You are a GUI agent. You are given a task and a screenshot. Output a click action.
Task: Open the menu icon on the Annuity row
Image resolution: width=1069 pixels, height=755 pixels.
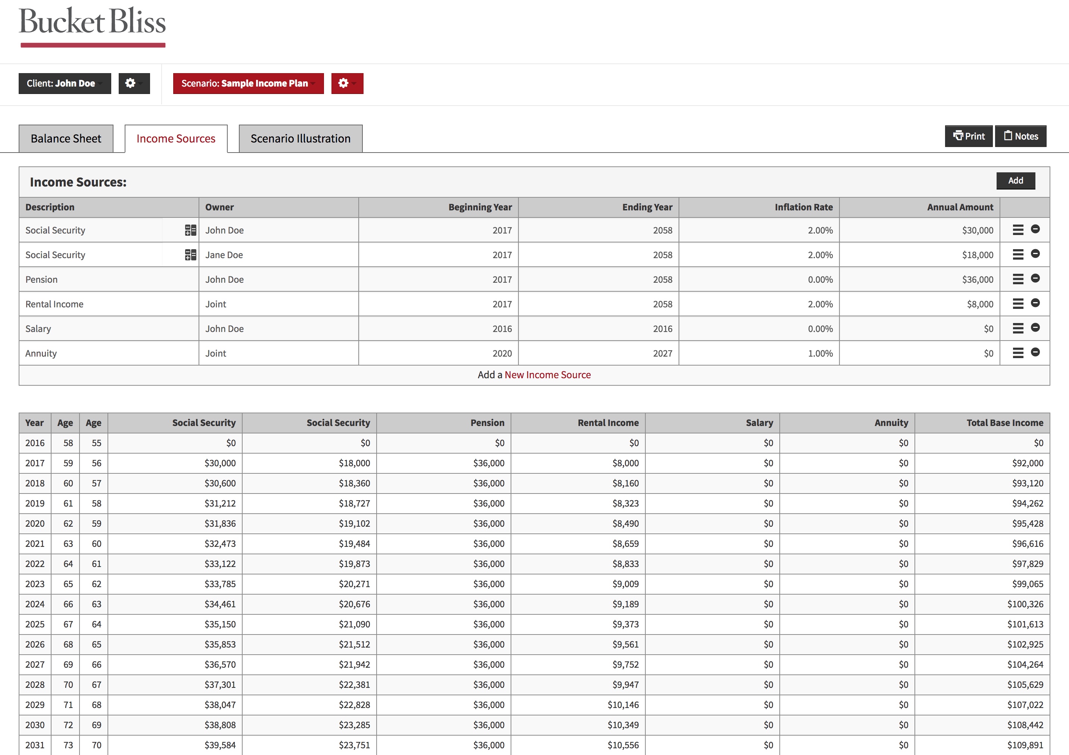pos(1017,353)
